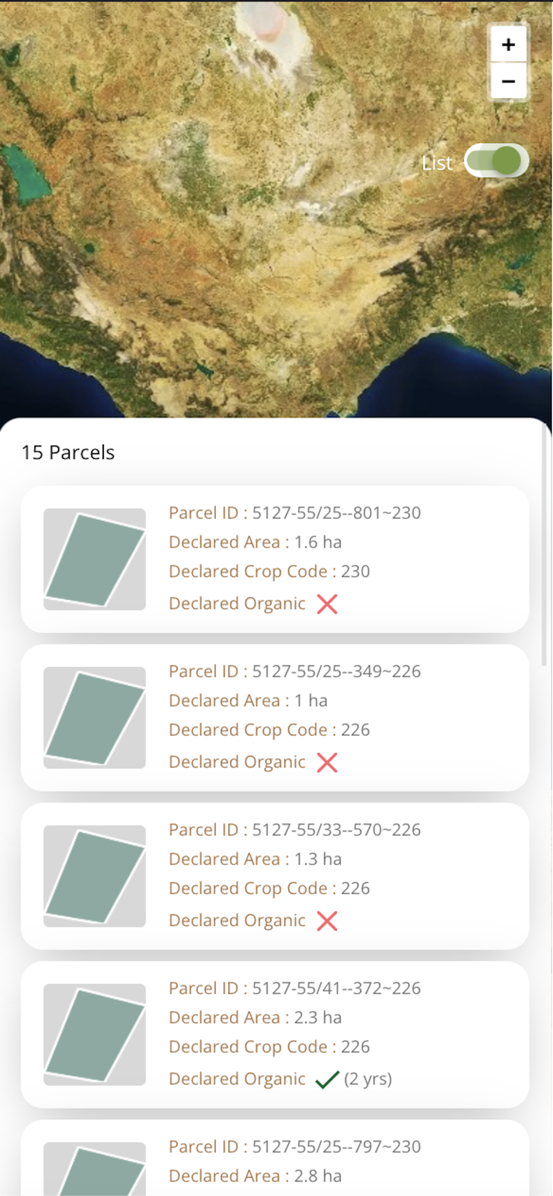Image resolution: width=553 pixels, height=1196 pixels.
Task: Click the 15 Parcels heading
Action: (x=68, y=452)
